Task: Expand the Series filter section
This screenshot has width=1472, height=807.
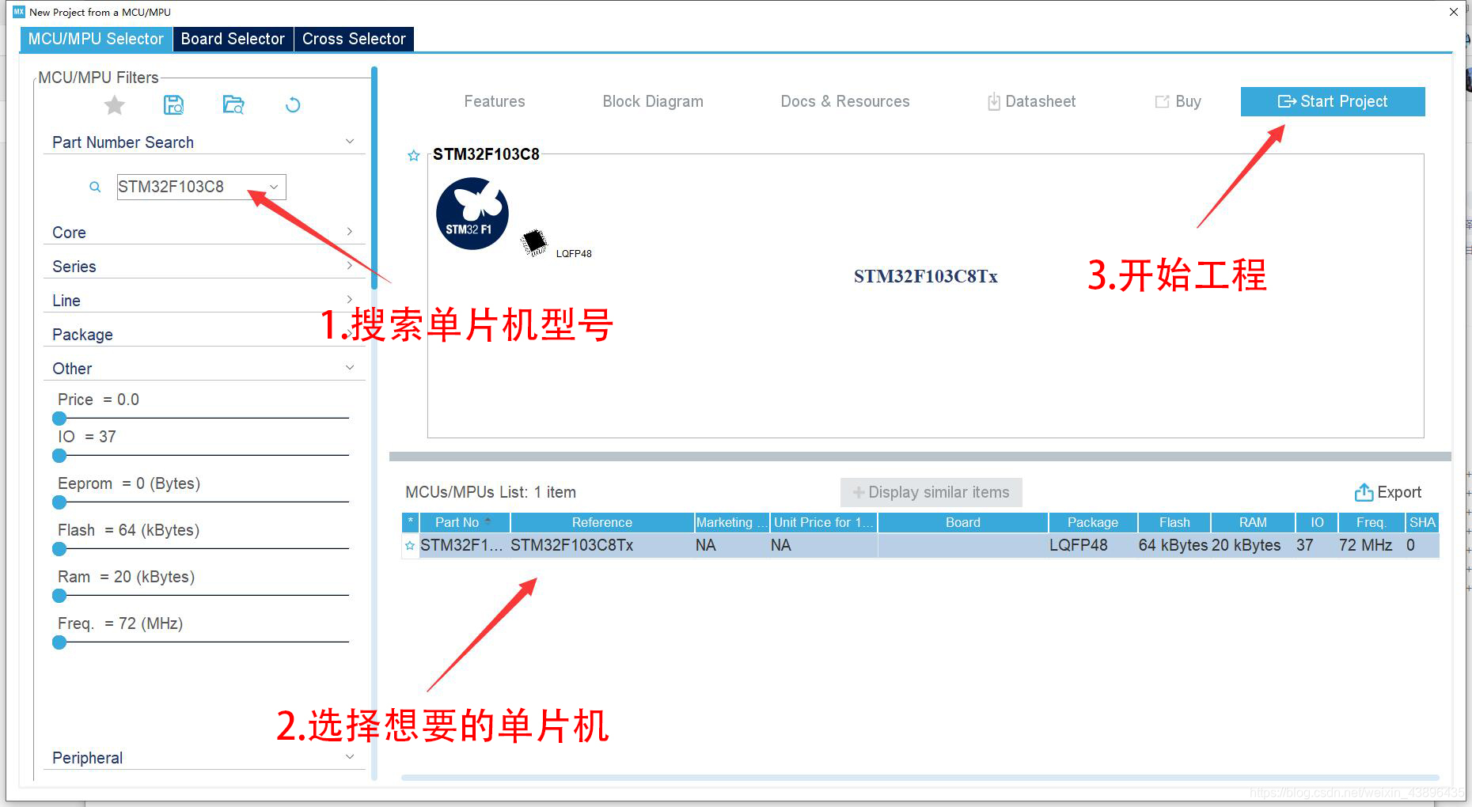Action: (x=350, y=265)
